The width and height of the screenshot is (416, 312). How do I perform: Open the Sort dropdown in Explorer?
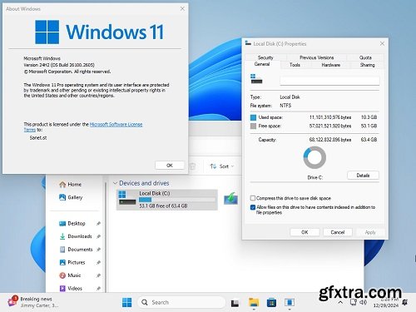(222, 166)
